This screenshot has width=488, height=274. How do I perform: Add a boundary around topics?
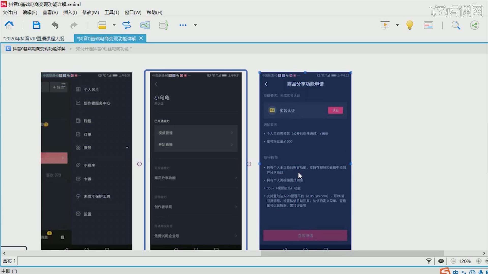[x=145, y=25]
